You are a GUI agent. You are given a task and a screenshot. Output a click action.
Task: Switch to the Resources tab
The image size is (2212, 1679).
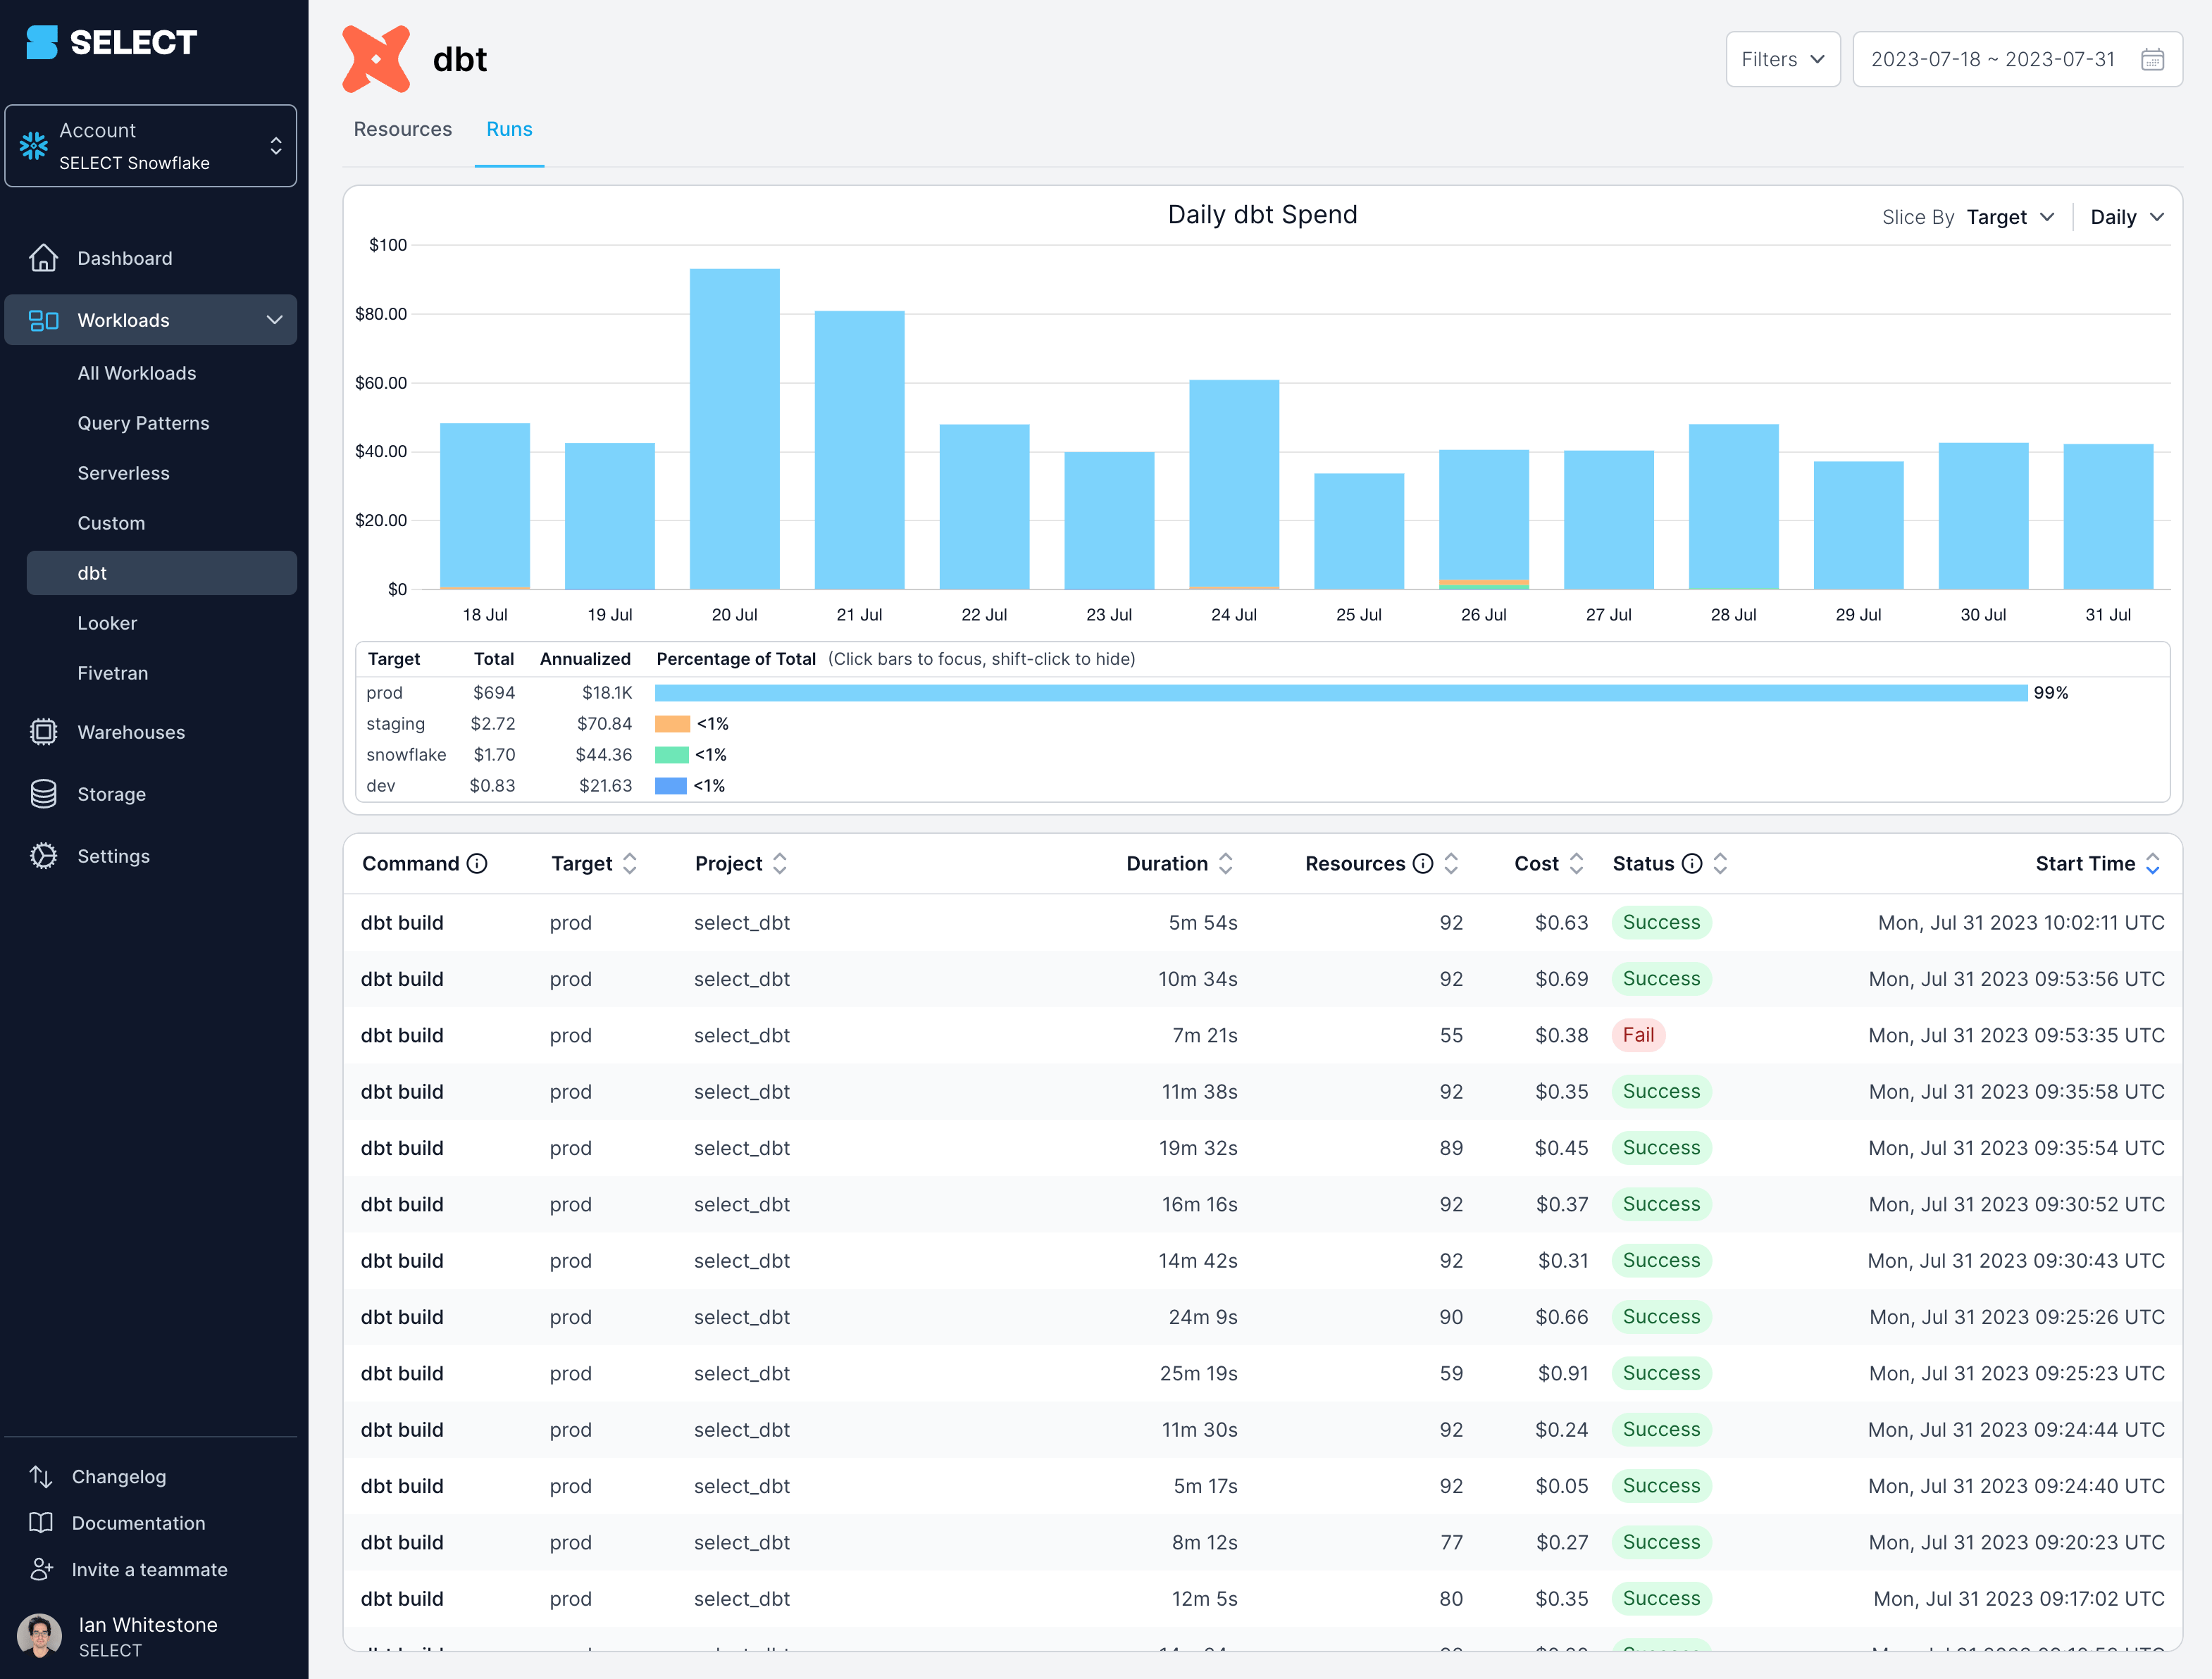402,129
